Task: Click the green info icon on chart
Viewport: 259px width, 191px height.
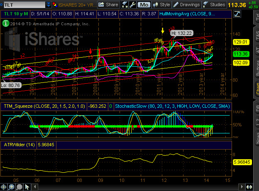Action: click(x=5, y=24)
